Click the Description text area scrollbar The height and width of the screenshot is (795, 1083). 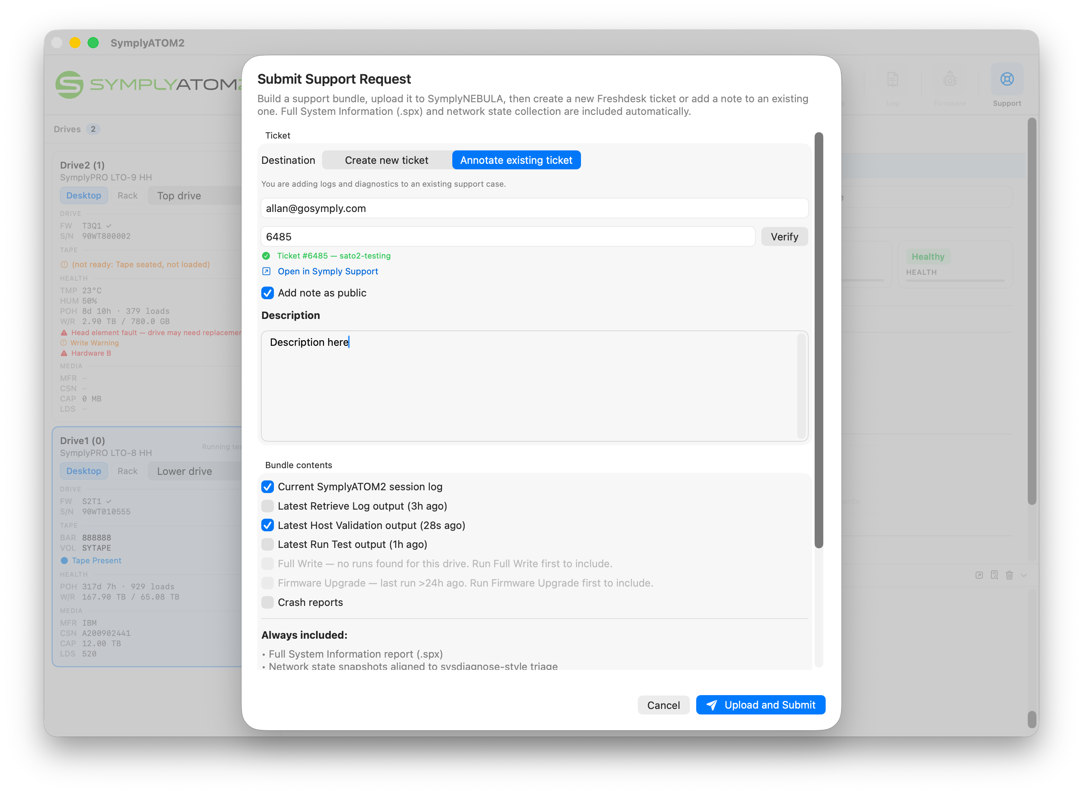point(801,386)
